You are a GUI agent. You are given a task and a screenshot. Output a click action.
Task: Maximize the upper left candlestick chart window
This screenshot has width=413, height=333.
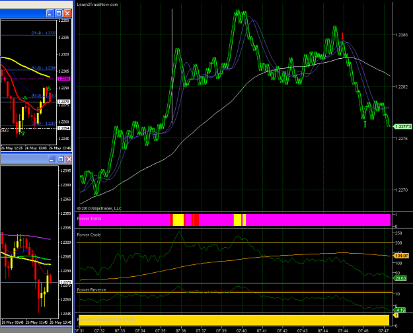(59, 13)
